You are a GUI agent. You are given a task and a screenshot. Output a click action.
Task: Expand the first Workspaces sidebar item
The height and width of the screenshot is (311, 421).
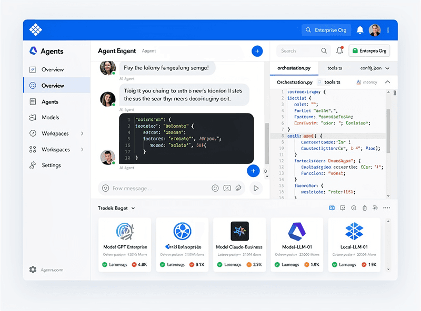pyautogui.click(x=82, y=133)
